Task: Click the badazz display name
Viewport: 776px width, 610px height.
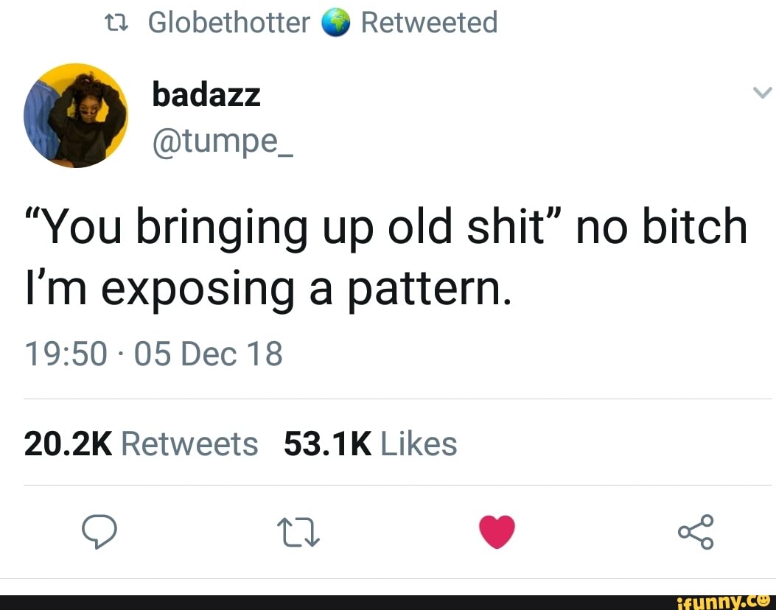Action: (x=206, y=95)
